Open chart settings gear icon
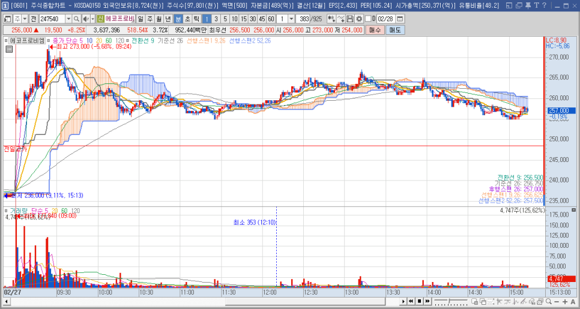Viewport: 580px width, 309px height. 359,19
